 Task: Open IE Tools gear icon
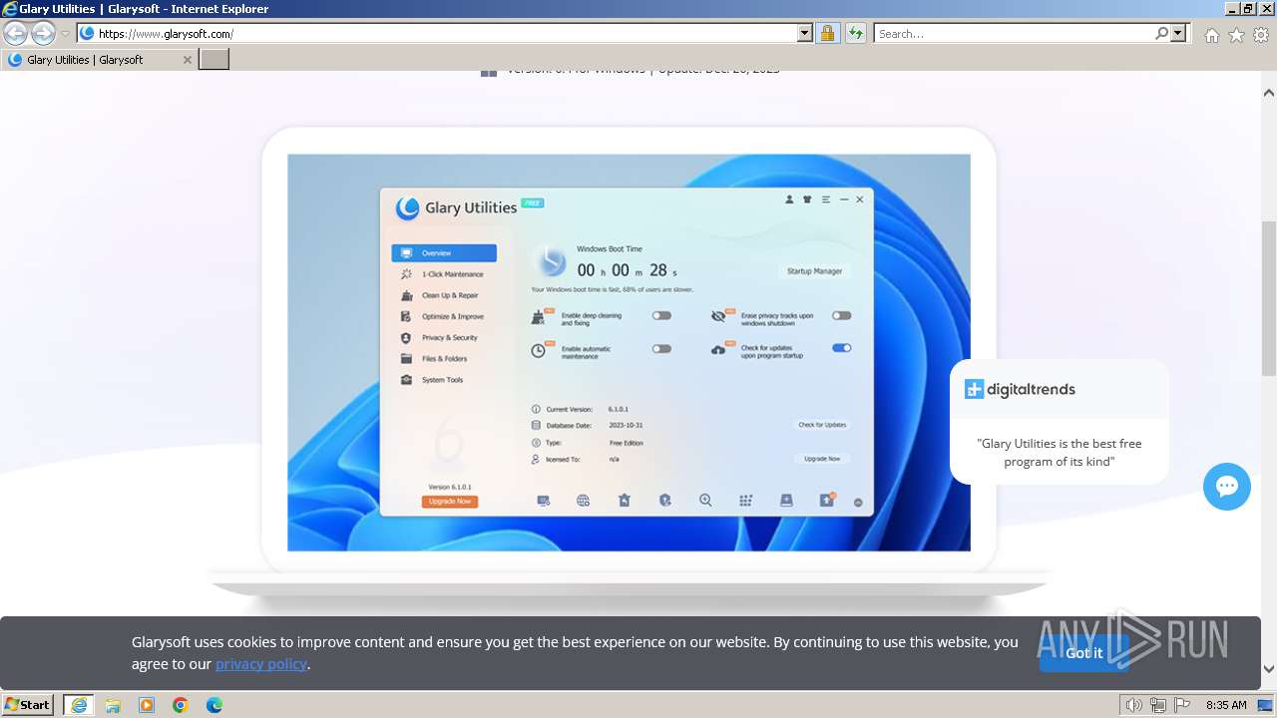[x=1261, y=35]
